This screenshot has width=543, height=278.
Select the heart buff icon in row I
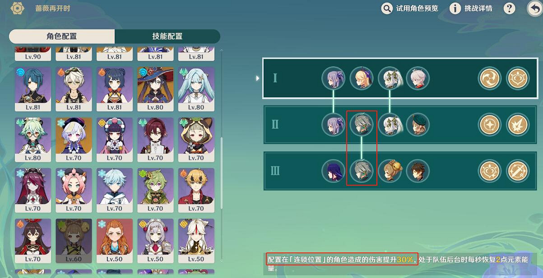pos(518,78)
